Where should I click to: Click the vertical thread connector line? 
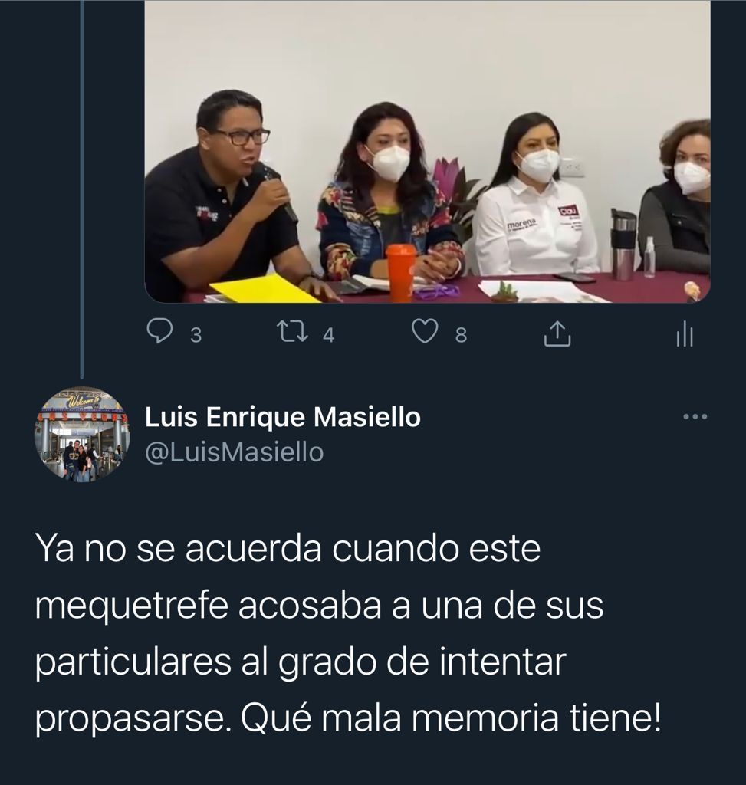coord(82,189)
